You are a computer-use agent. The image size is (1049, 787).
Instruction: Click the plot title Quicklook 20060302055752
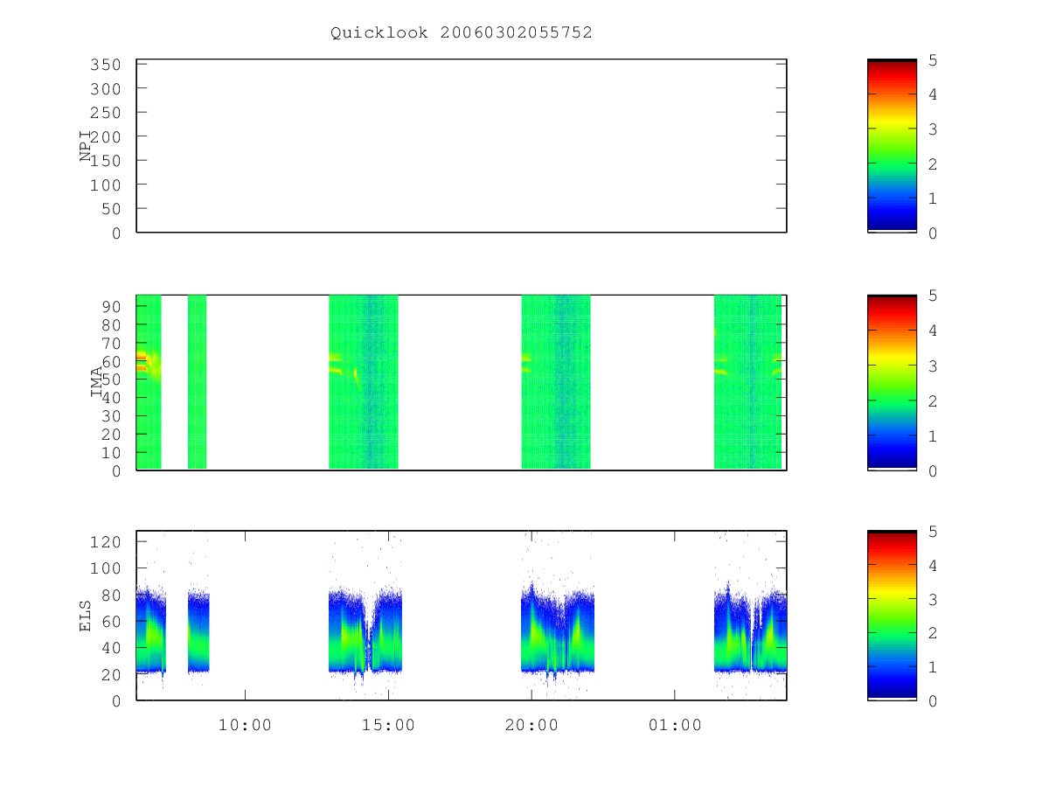click(462, 32)
